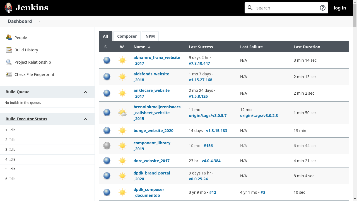This screenshot has height=201, width=357.
Task: Click blue status ball for anklecare_website_2017
Action: (x=107, y=93)
